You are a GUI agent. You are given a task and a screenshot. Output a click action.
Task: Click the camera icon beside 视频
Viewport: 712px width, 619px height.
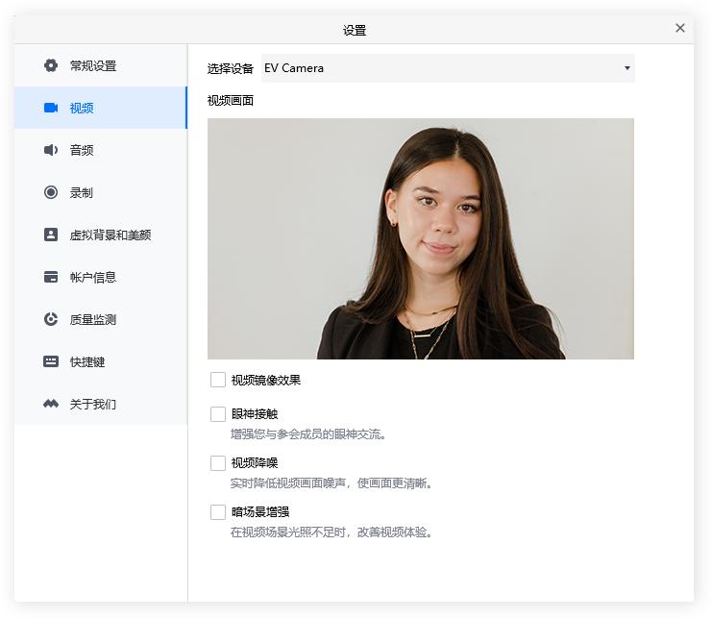(51, 108)
